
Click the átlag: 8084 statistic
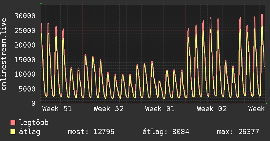tap(166, 132)
